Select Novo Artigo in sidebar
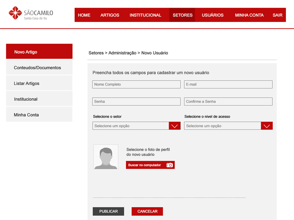The image size is (294, 220). pos(39,52)
